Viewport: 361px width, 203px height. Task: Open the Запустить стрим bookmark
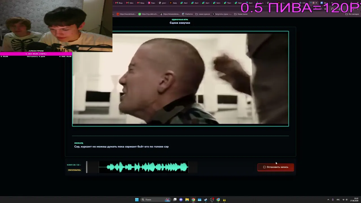[222, 14]
